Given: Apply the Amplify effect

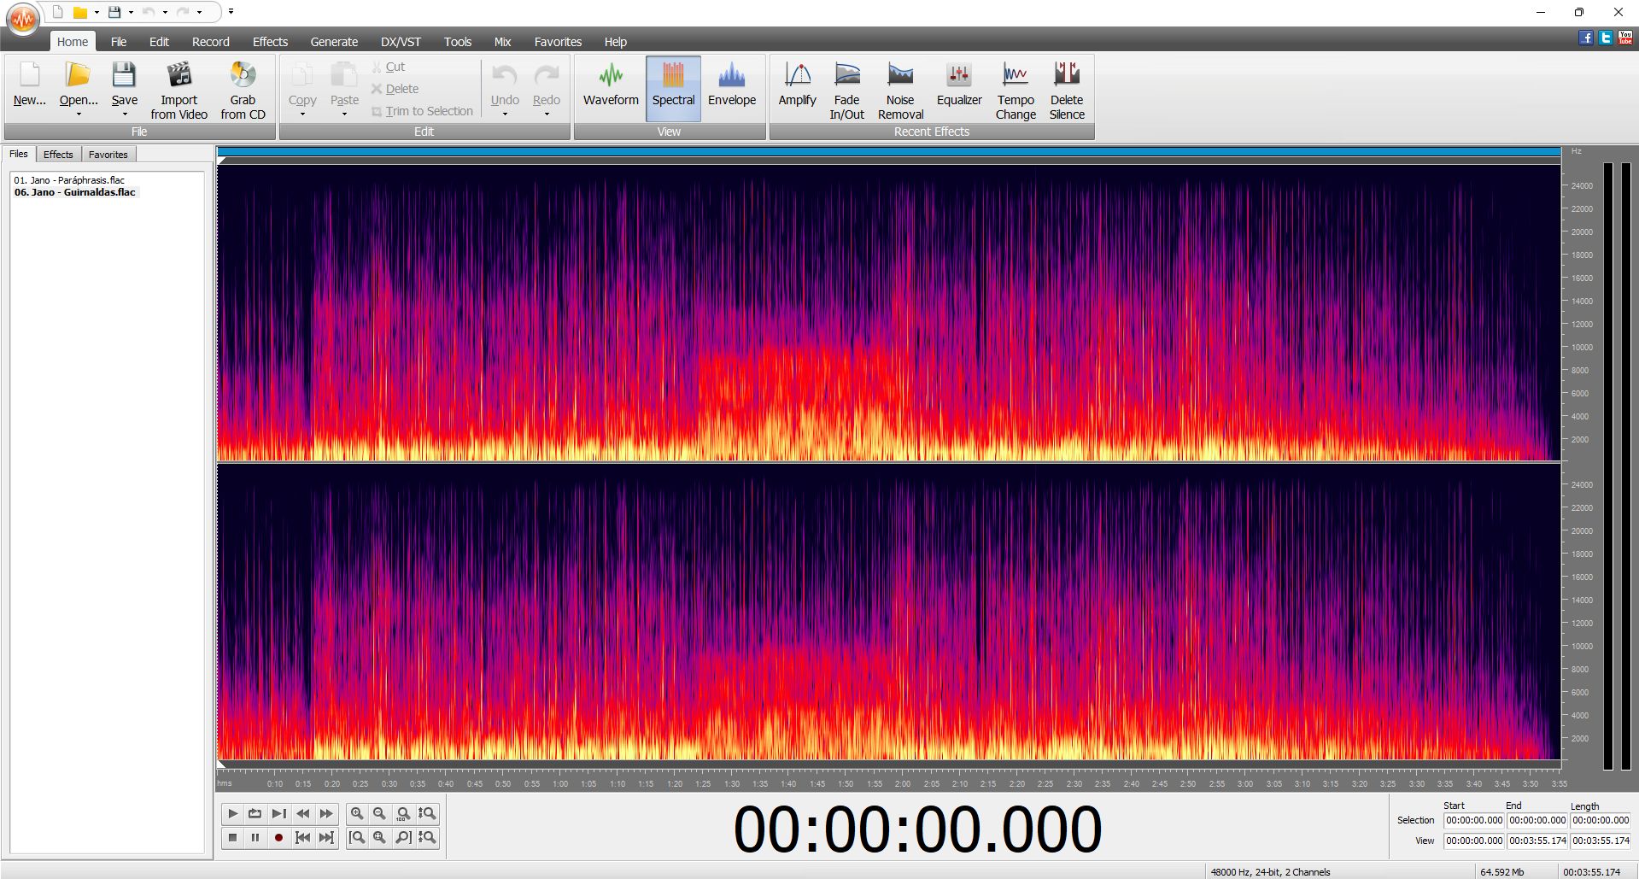Looking at the screenshot, I should [797, 84].
